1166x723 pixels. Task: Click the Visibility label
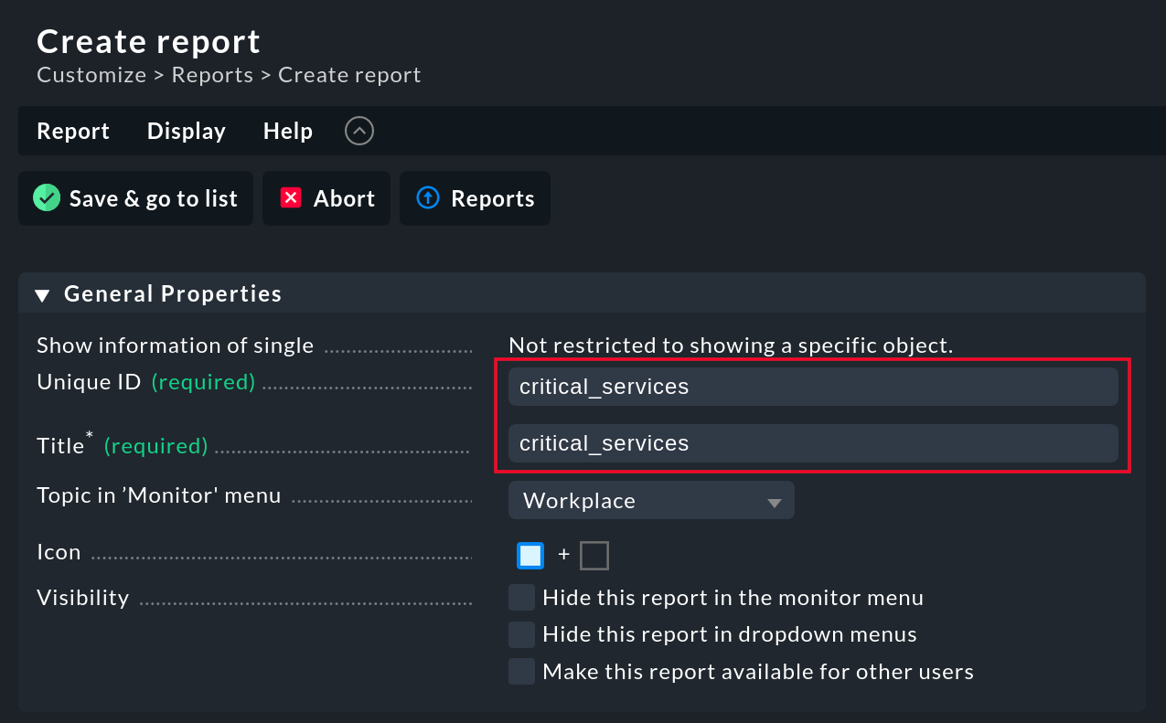pos(82,598)
